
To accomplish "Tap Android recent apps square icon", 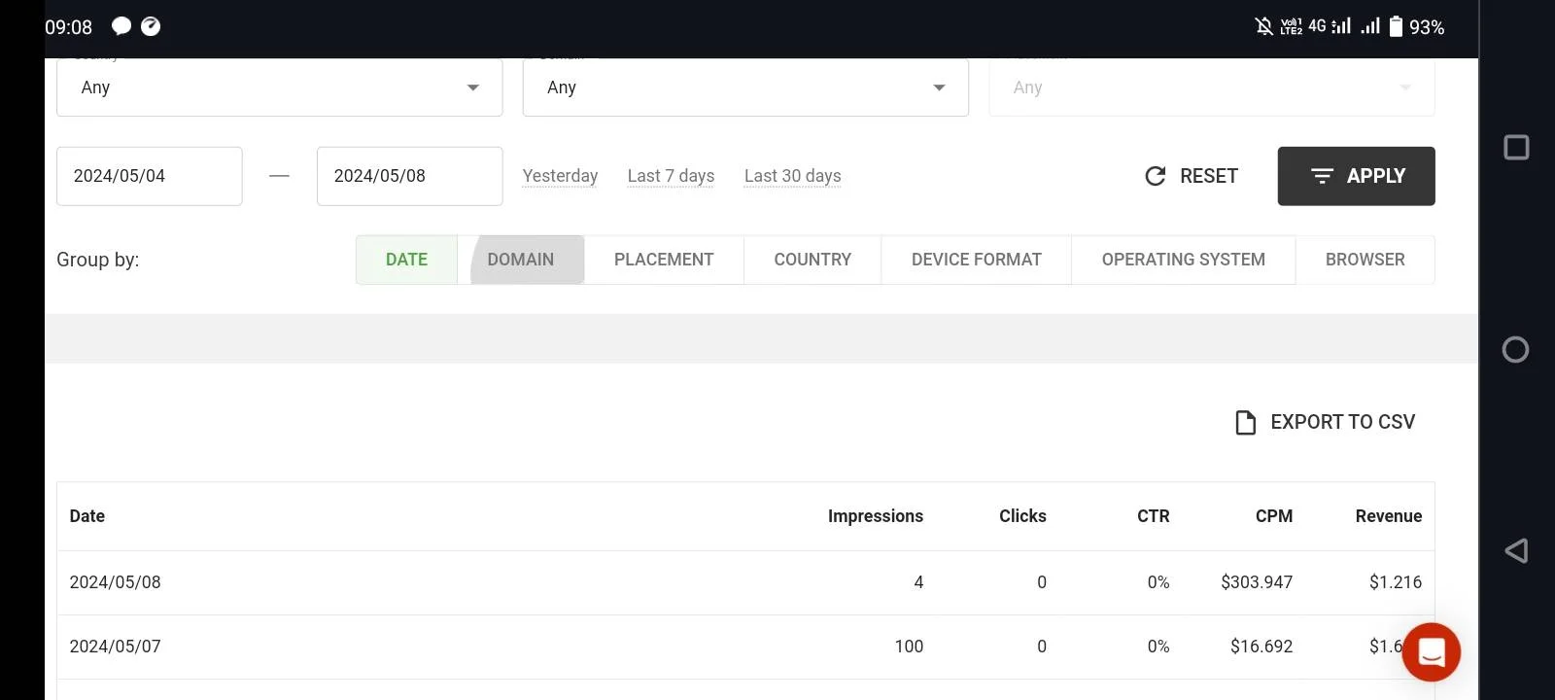I will click(x=1516, y=148).
